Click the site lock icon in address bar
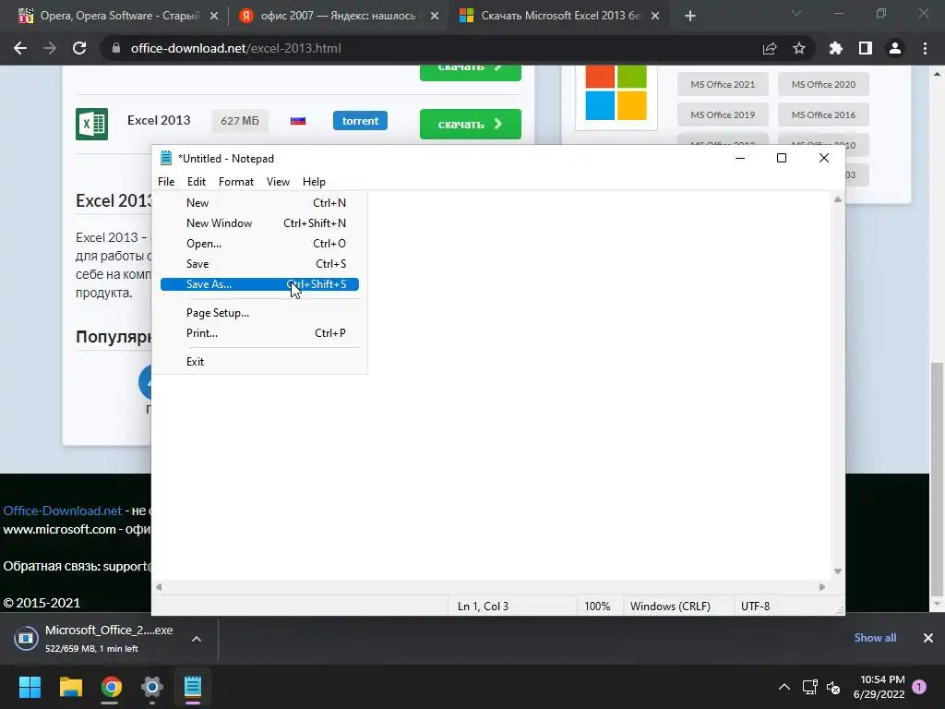This screenshot has width=945, height=709. (115, 48)
